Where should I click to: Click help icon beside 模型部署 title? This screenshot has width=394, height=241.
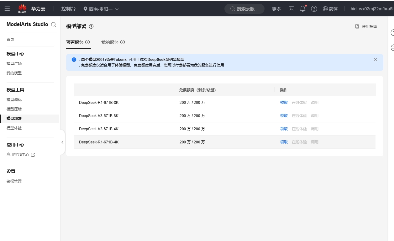pyautogui.click(x=91, y=27)
